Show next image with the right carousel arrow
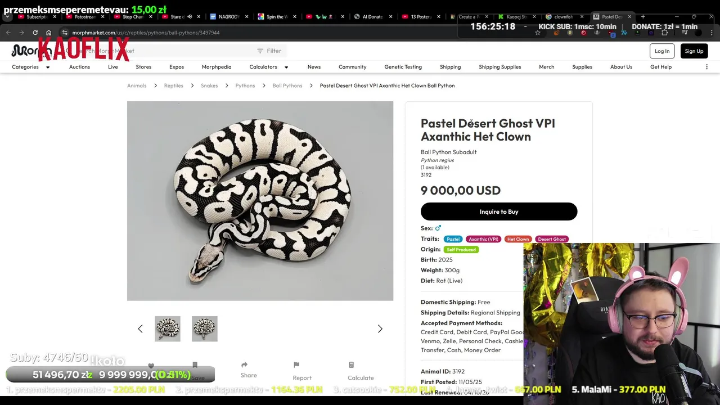This screenshot has width=720, height=405. click(x=380, y=328)
